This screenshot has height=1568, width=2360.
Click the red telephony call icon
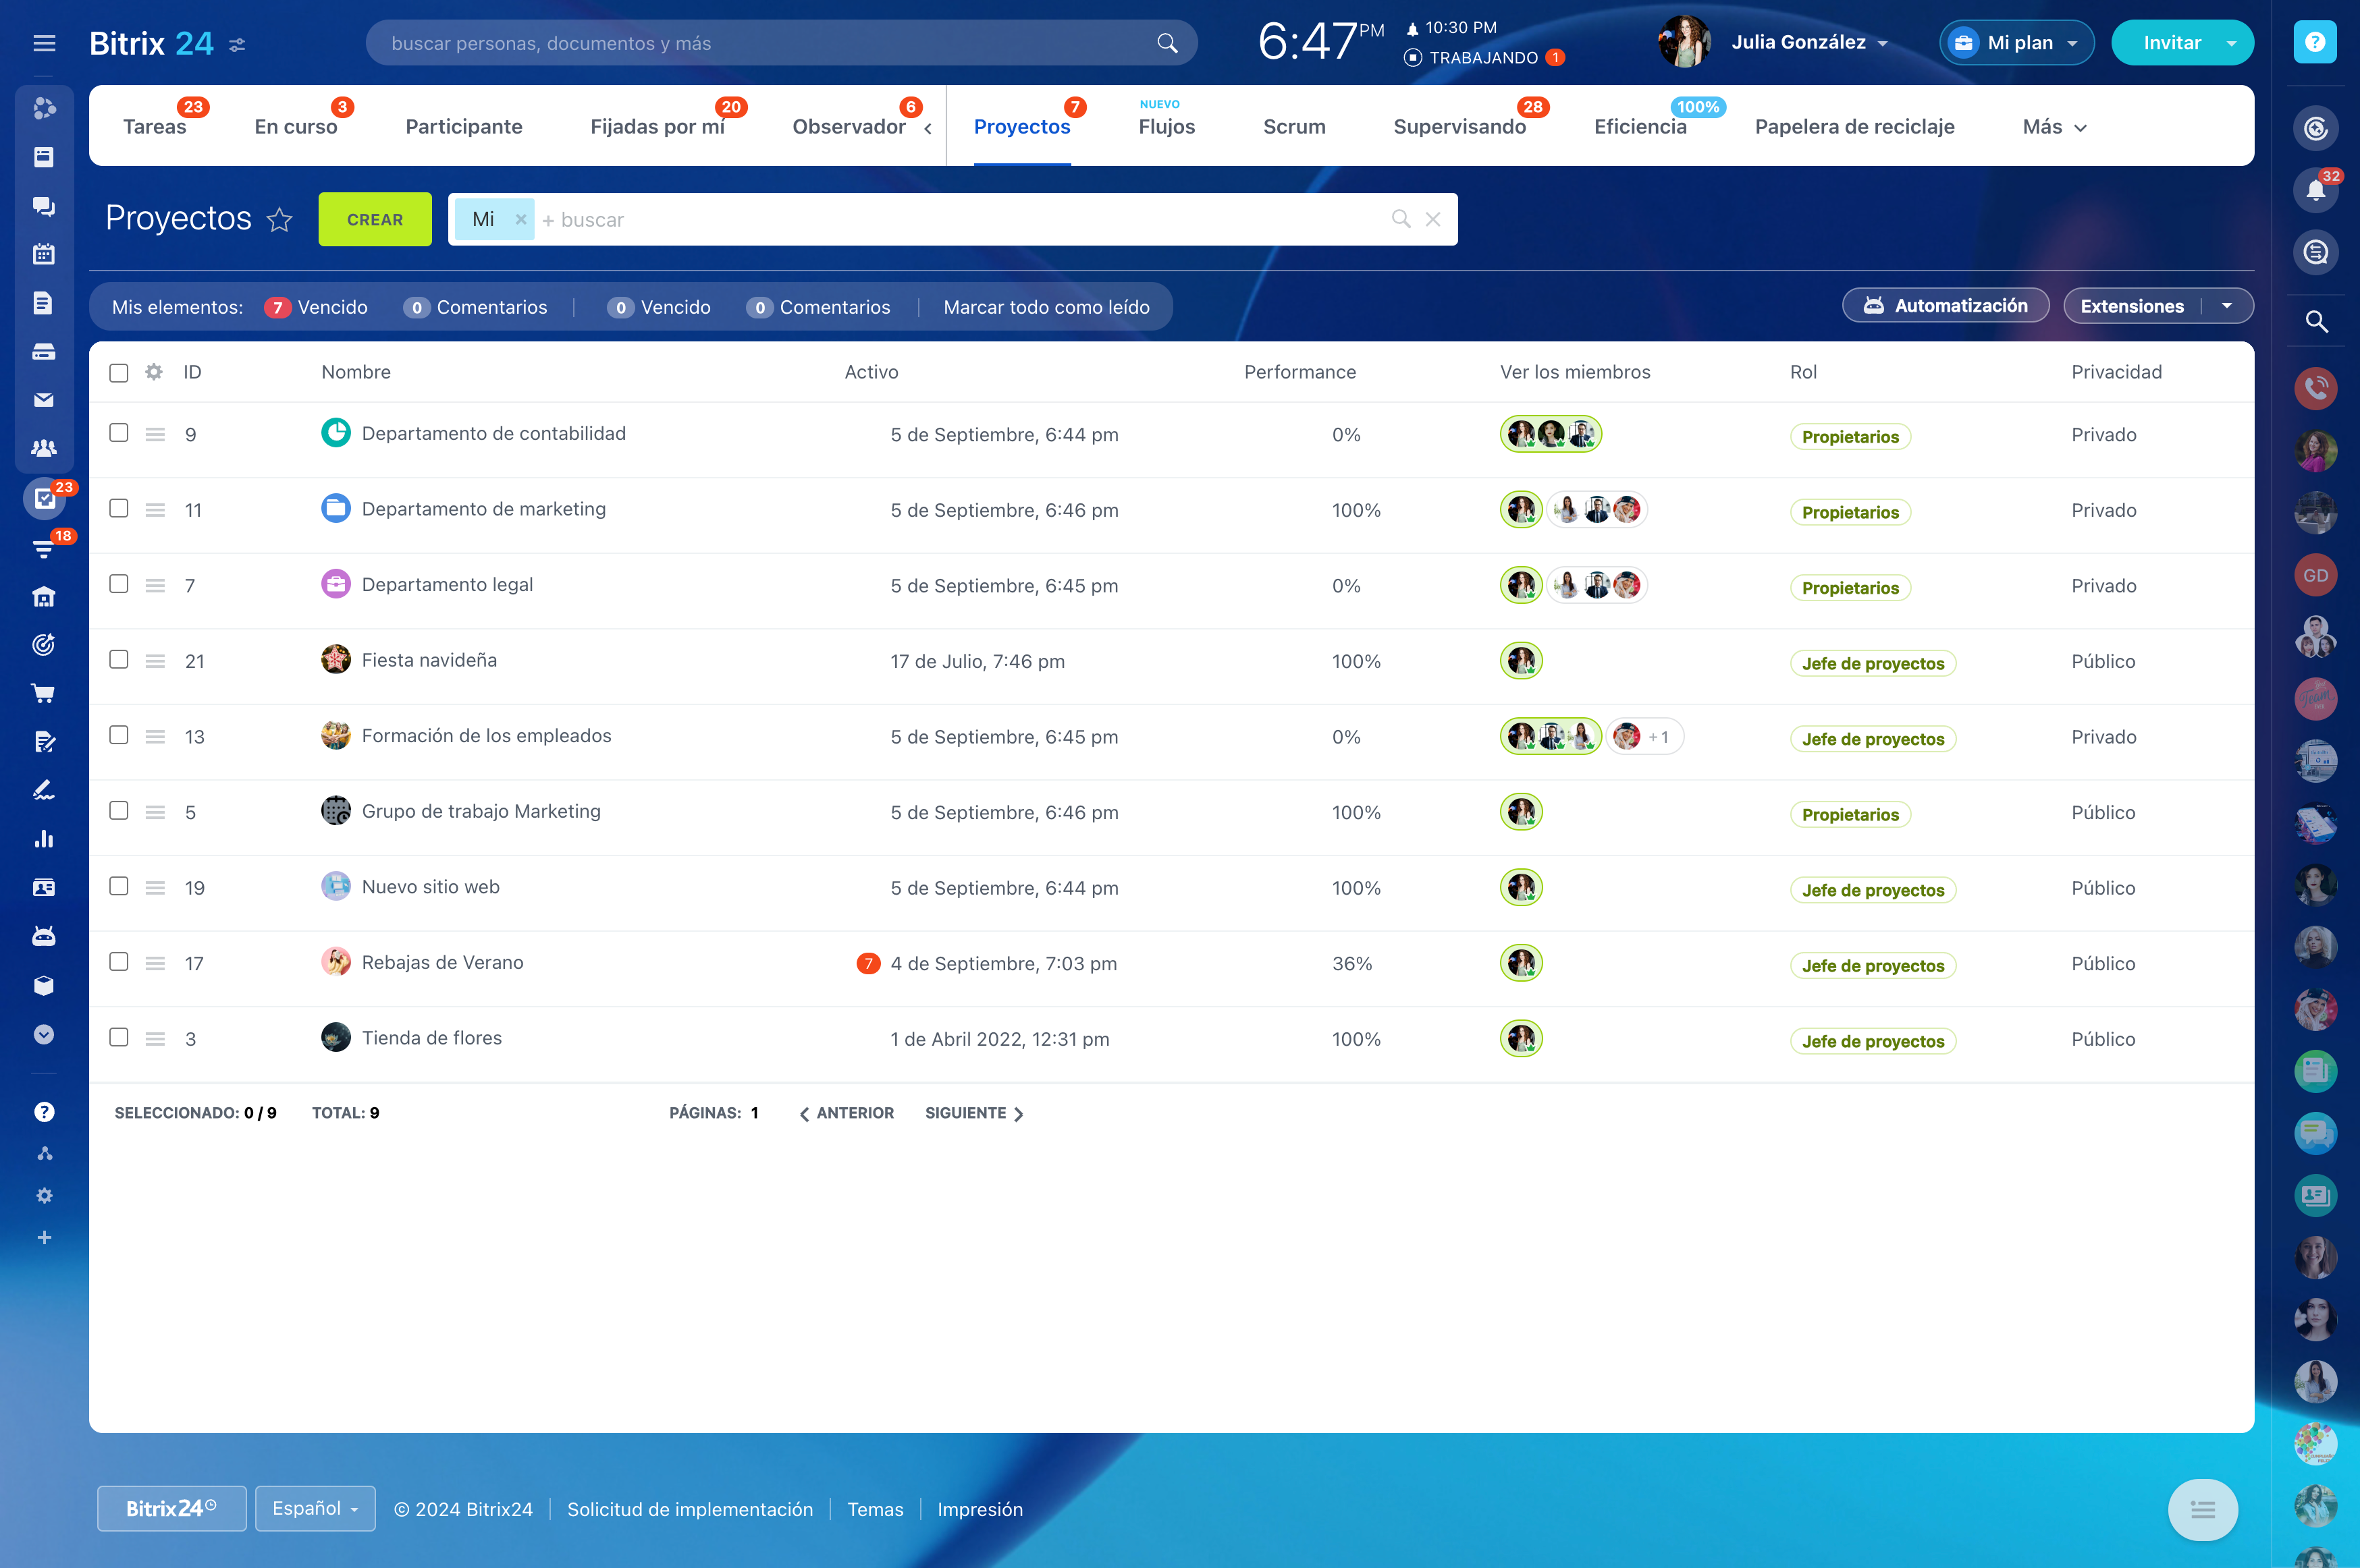tap(2315, 388)
